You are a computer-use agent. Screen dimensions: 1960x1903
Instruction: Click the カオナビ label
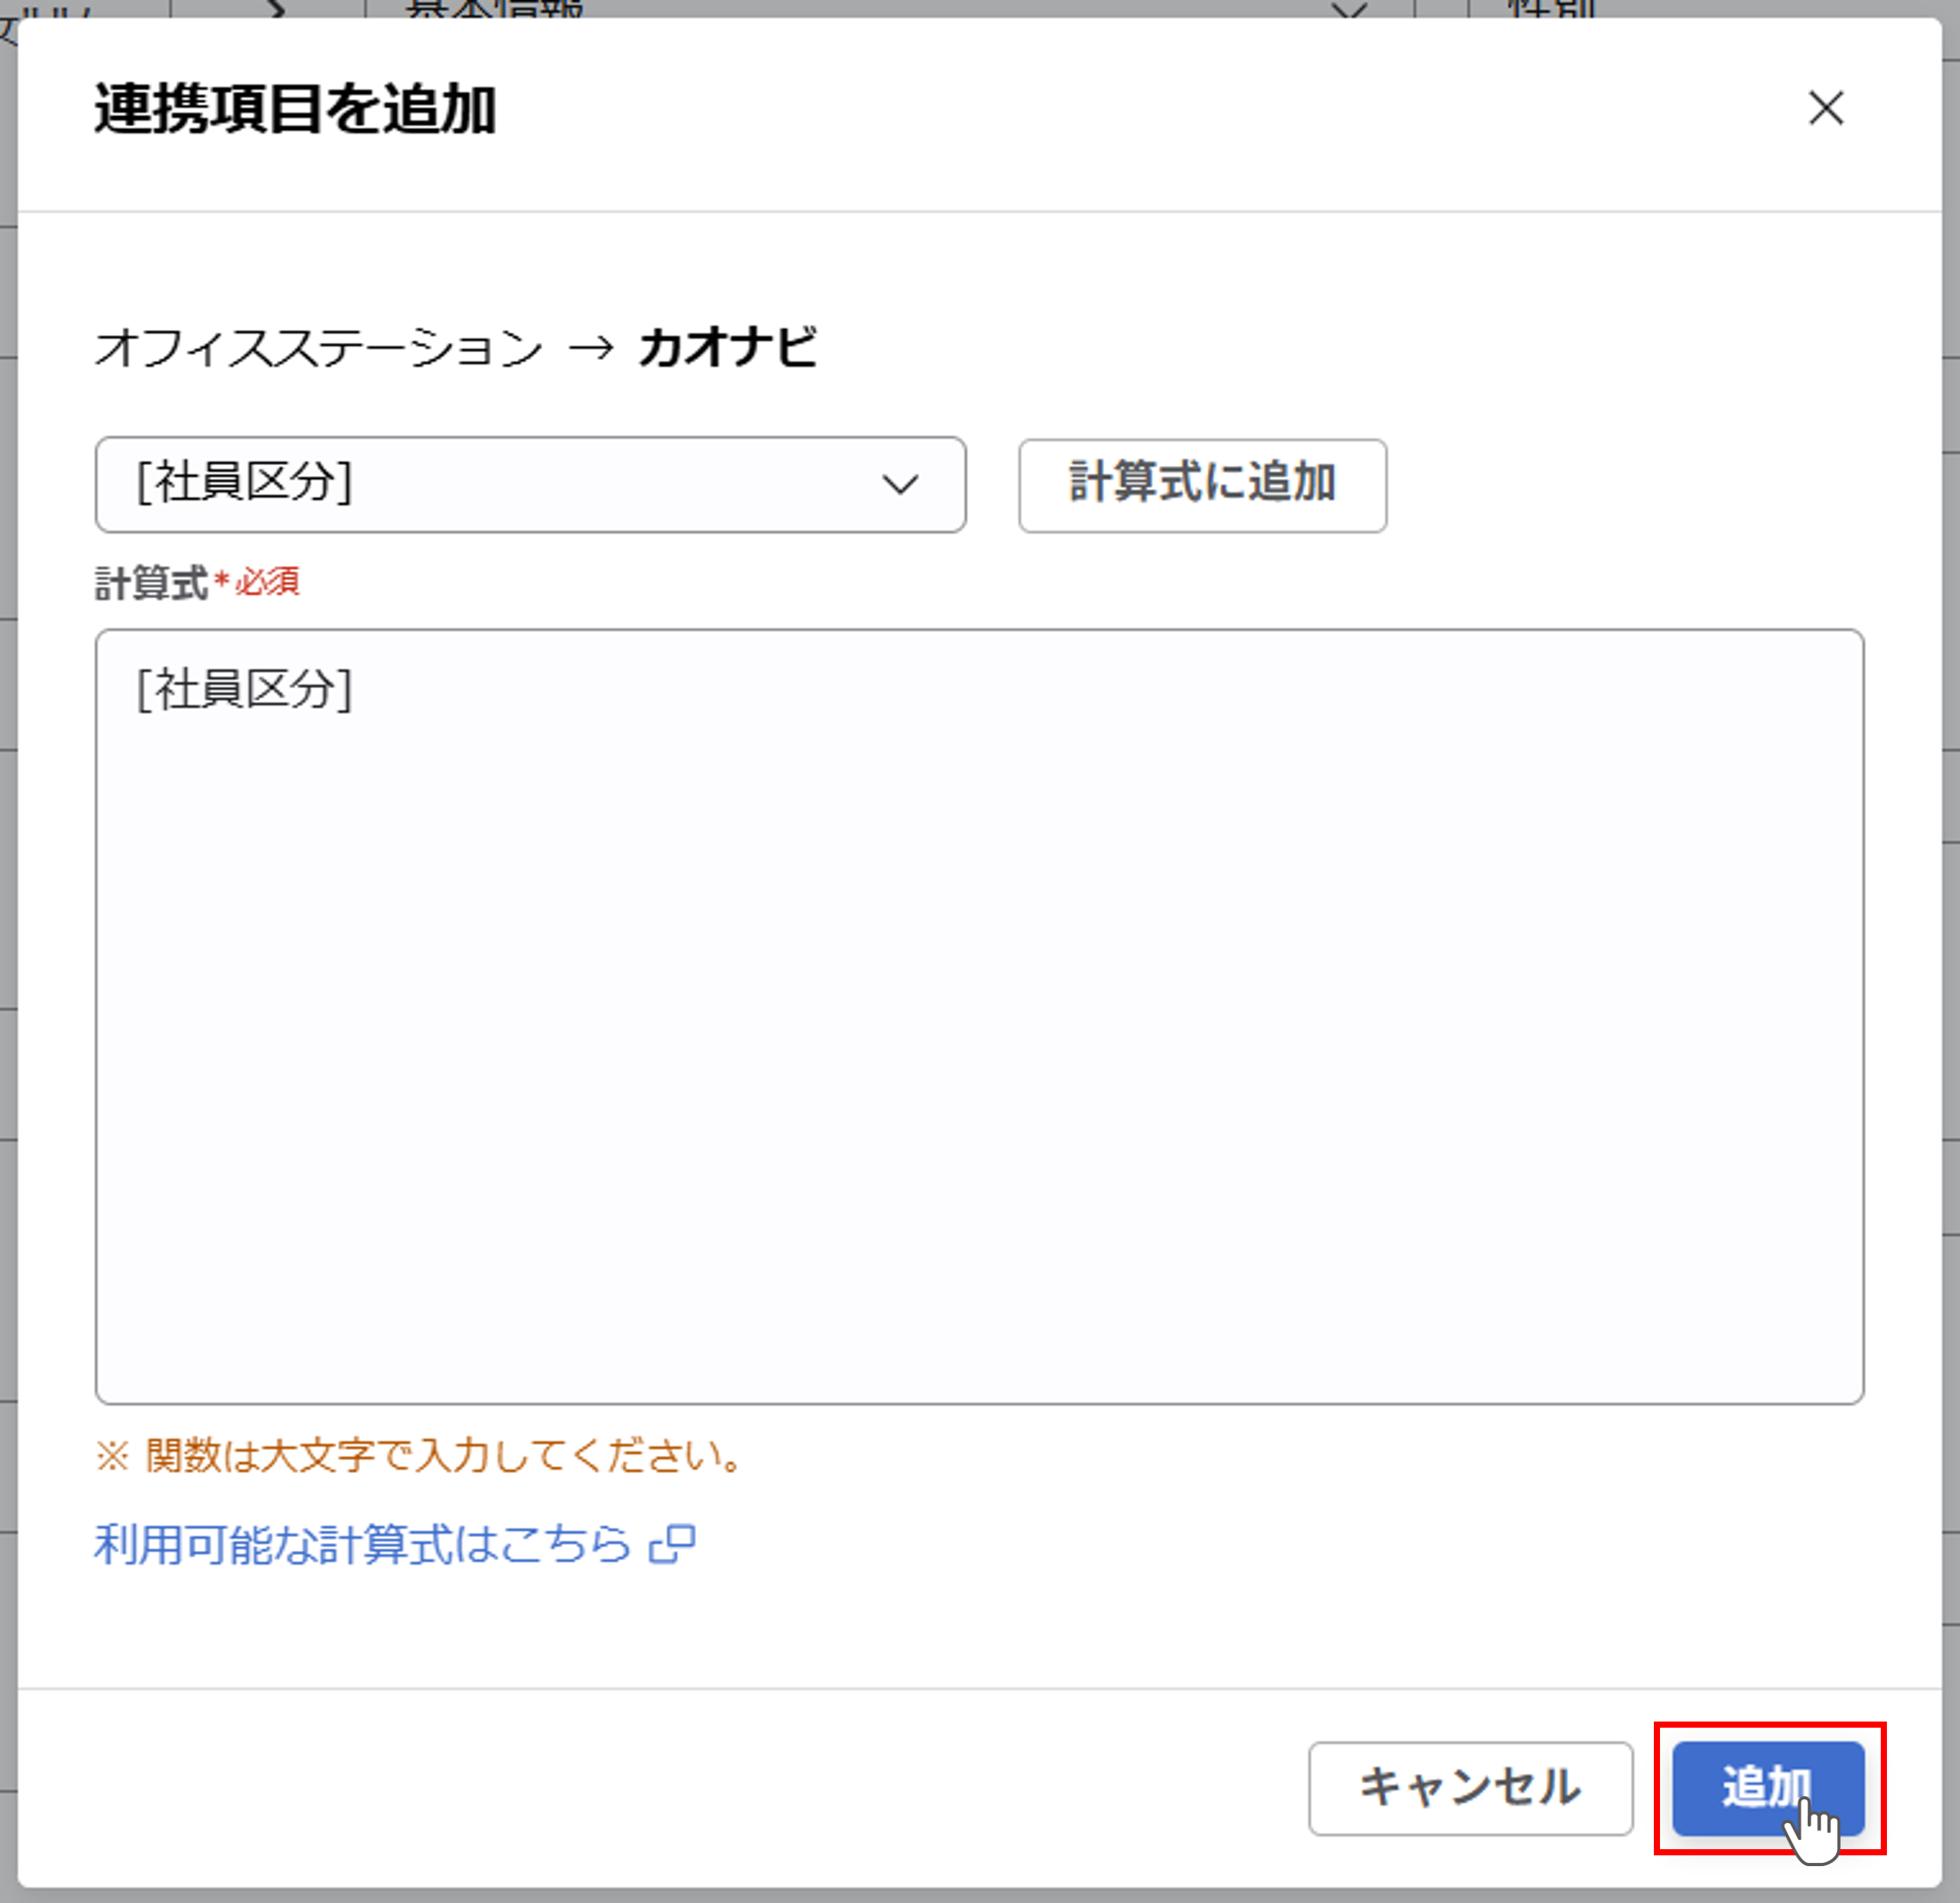727,347
